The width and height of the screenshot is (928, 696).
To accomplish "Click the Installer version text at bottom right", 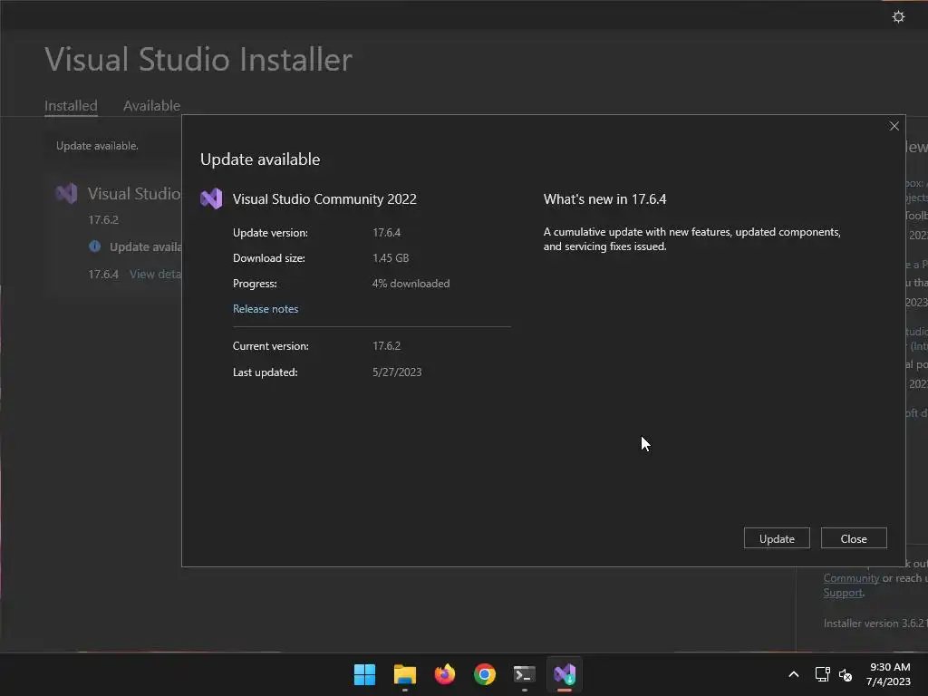I will click(x=875, y=623).
